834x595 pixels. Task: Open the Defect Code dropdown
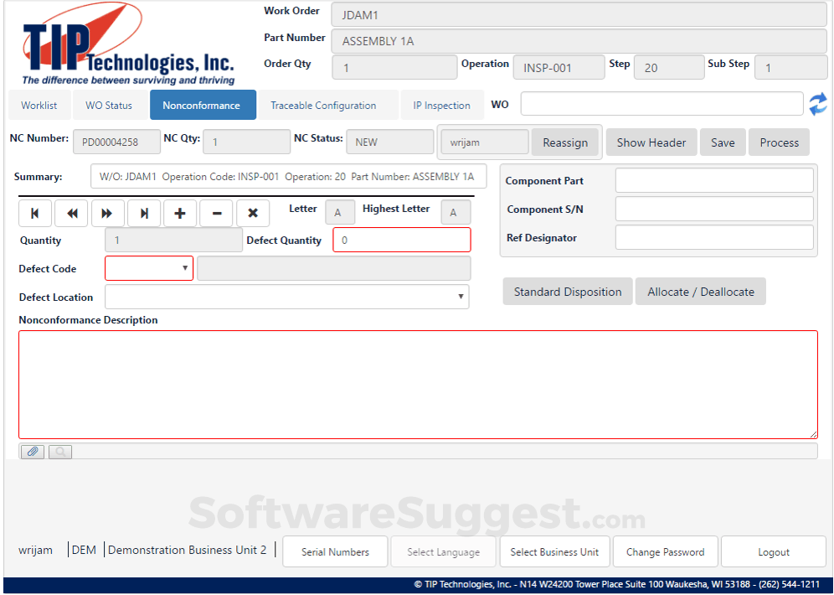click(x=185, y=268)
